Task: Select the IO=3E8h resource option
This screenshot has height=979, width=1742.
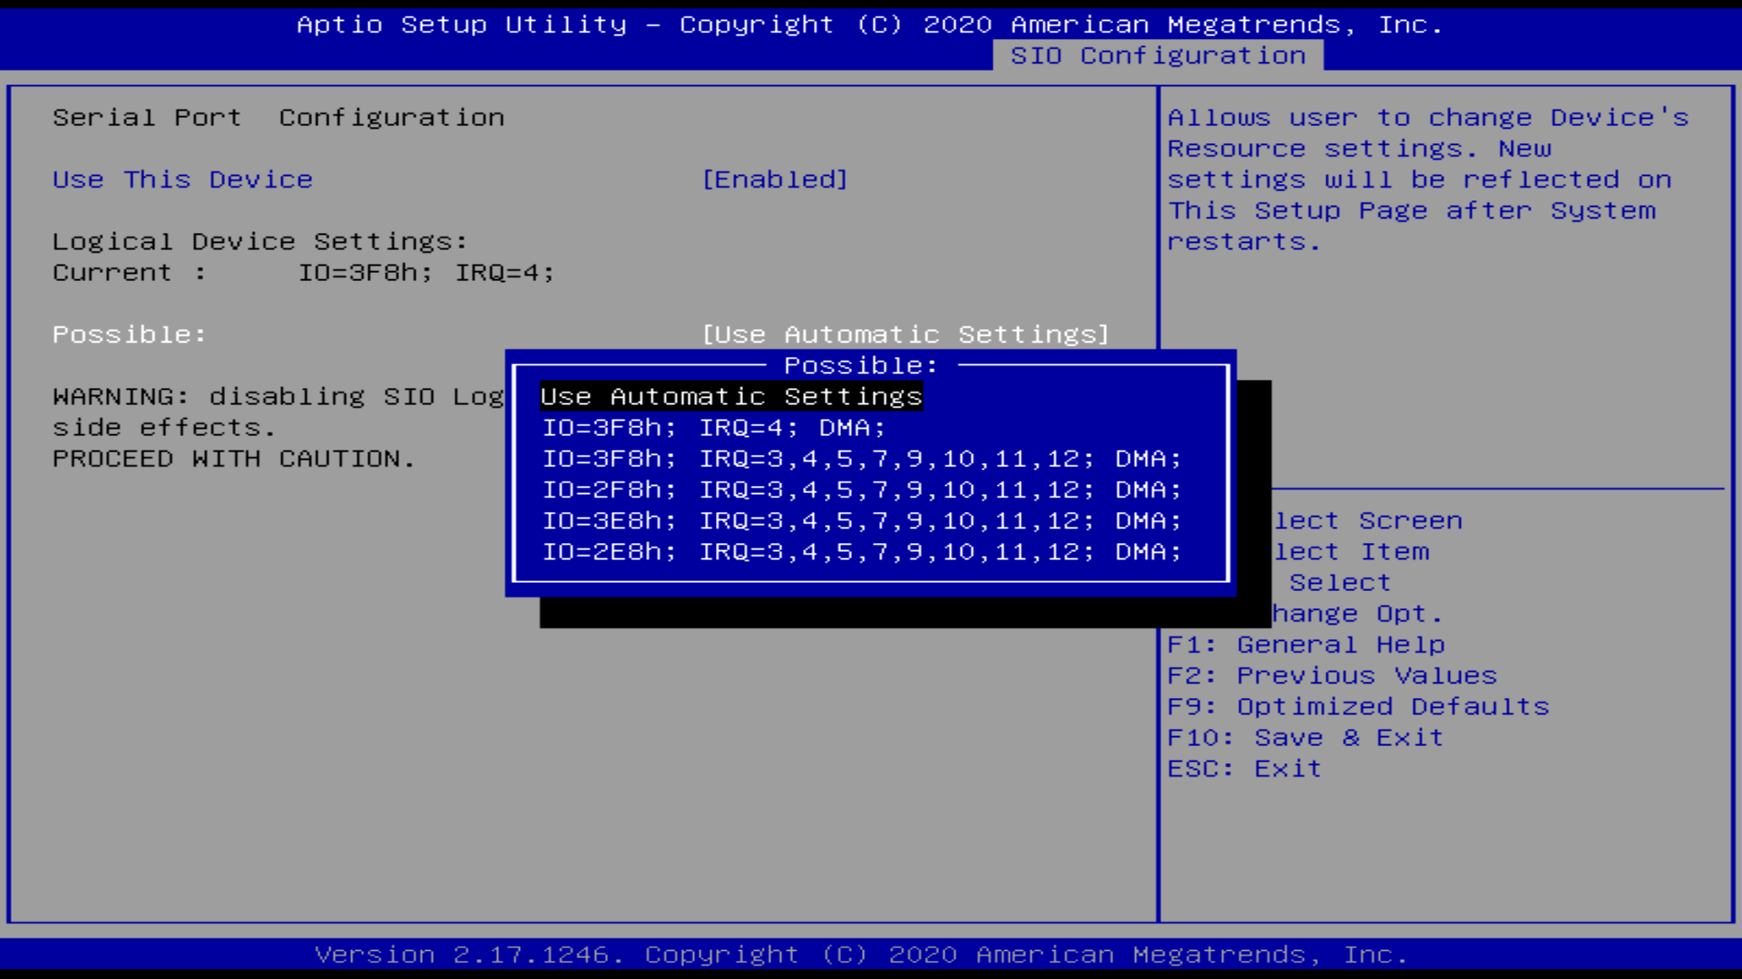Action: click(x=861, y=521)
